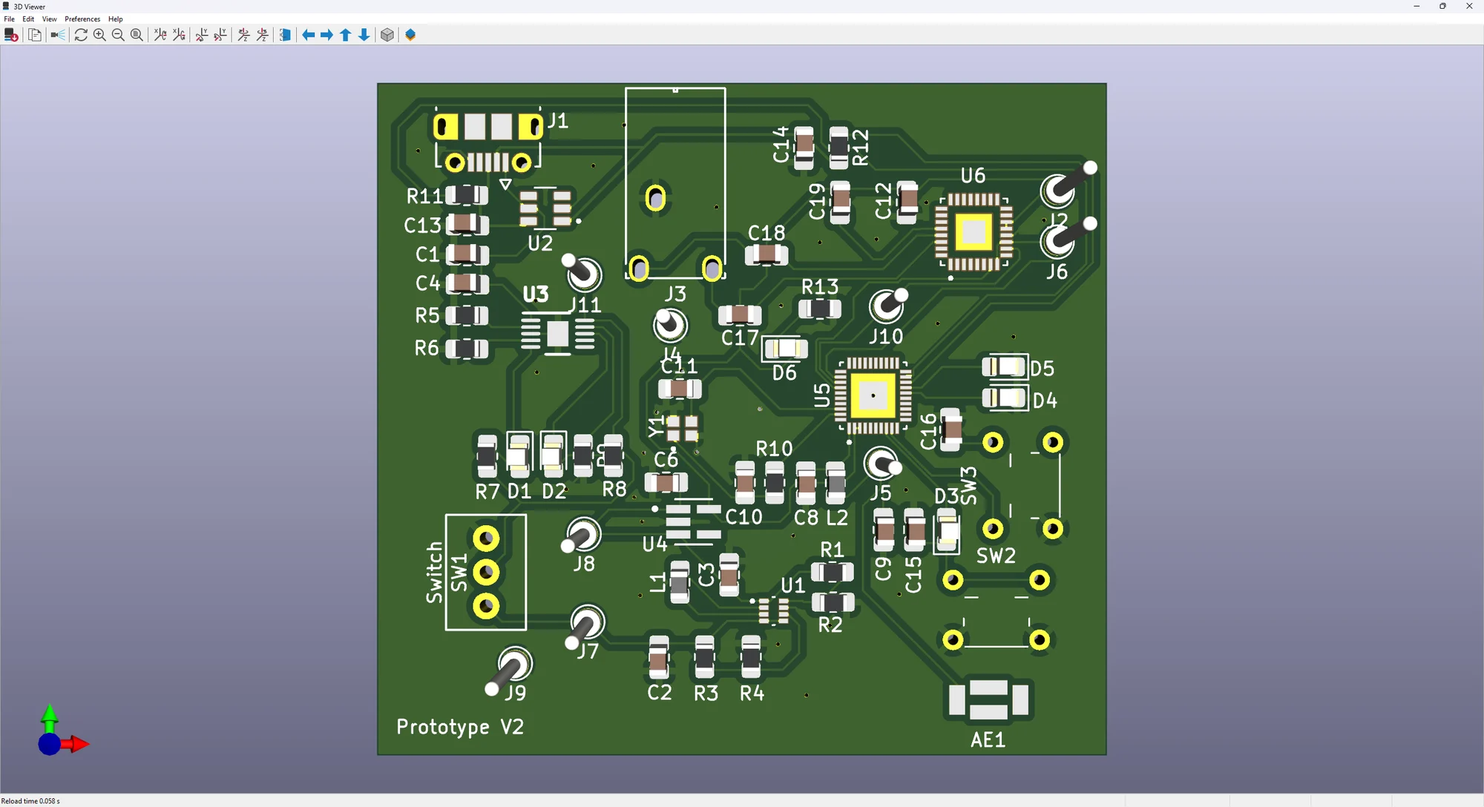Click the 'Switch' silkscreen label

[434, 572]
